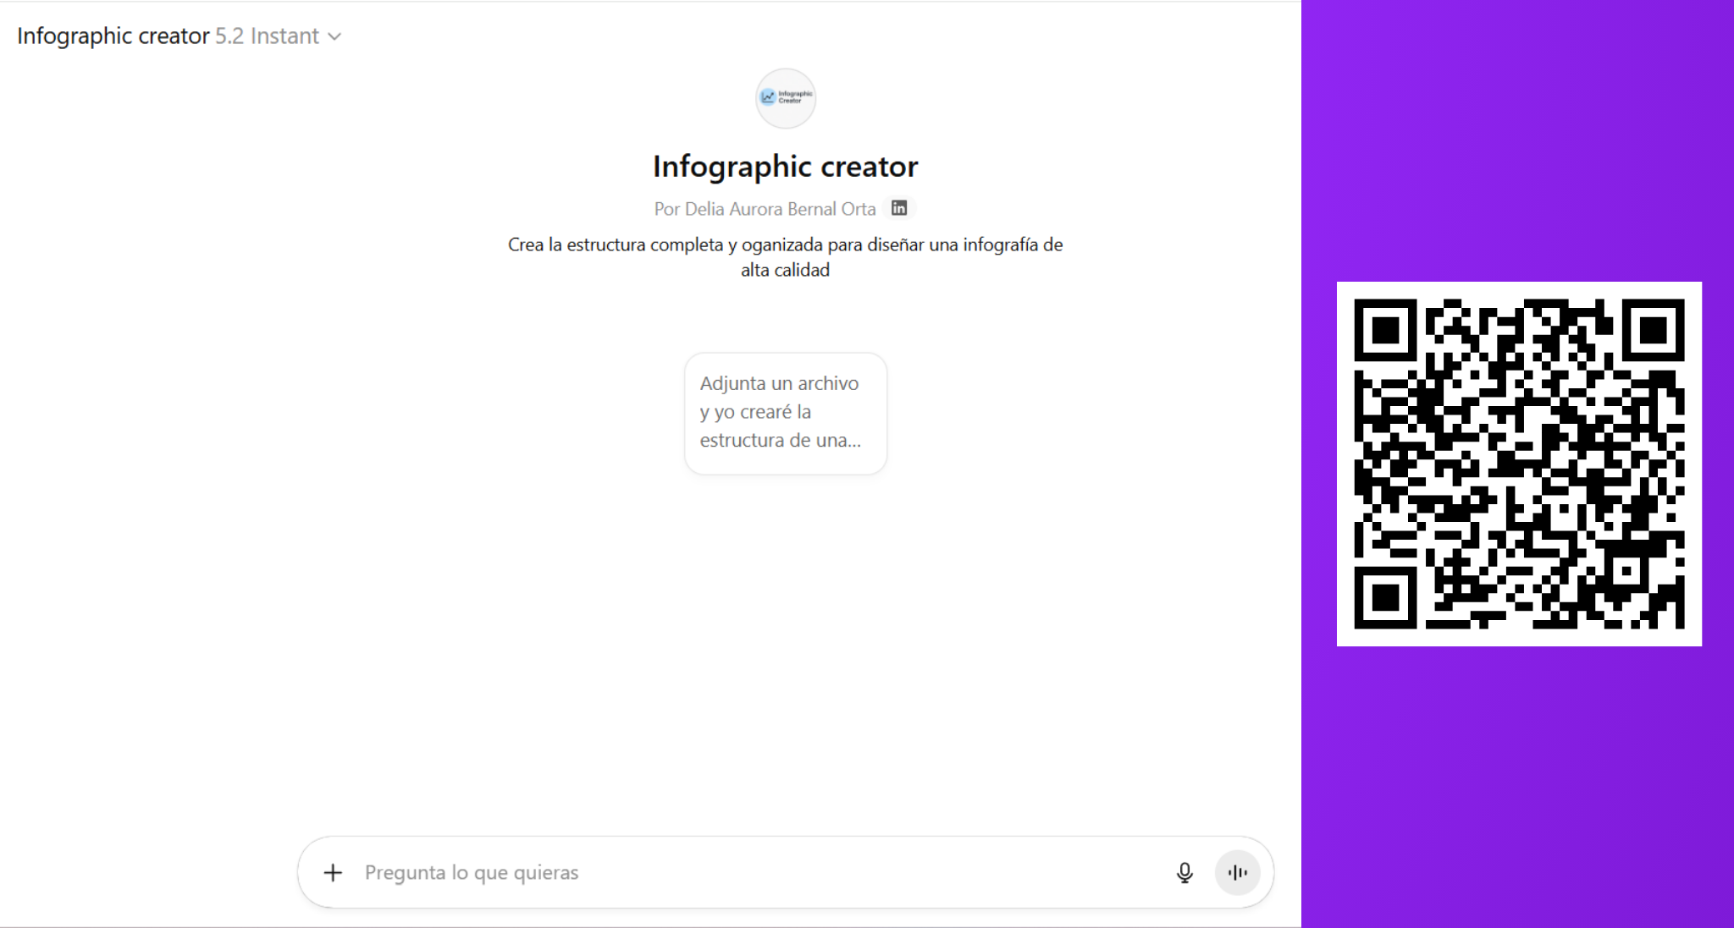Screen dimensions: 1734x928
Task: Click the small alignment square in the QR code
Action: point(1626,571)
